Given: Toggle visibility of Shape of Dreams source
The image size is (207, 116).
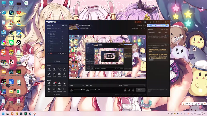Looking at the screenshot, I should pyautogui.click(x=62, y=39).
